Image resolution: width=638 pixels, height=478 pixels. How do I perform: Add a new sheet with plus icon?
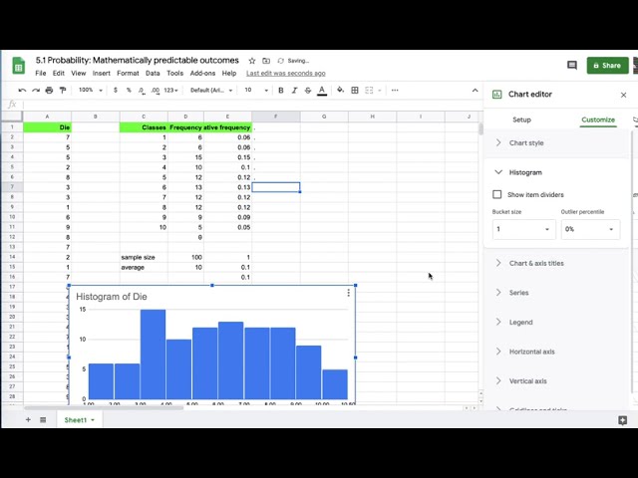point(28,419)
